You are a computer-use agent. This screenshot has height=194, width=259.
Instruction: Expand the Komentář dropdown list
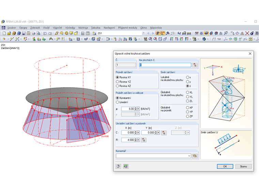click(x=189, y=156)
